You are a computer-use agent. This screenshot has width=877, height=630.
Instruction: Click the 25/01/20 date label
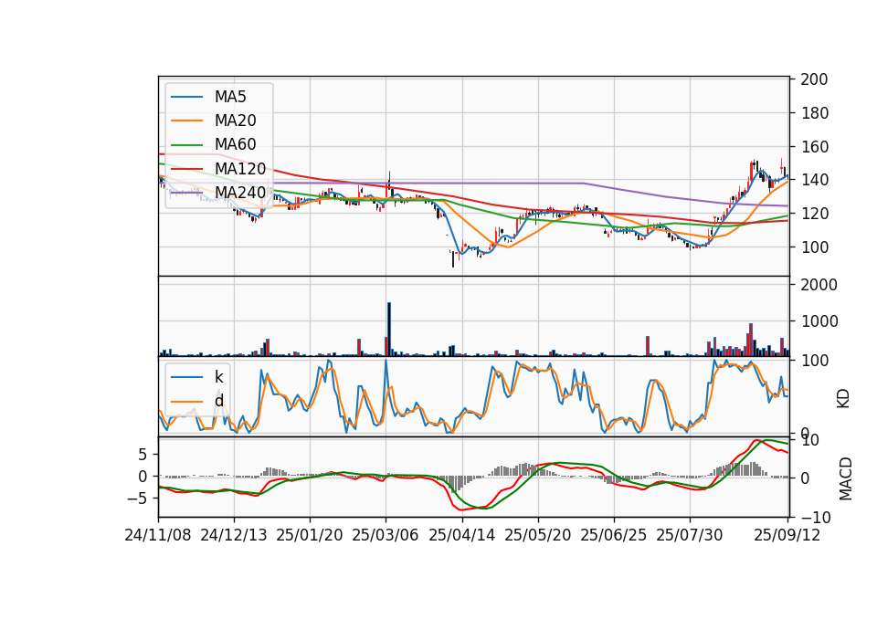point(310,535)
